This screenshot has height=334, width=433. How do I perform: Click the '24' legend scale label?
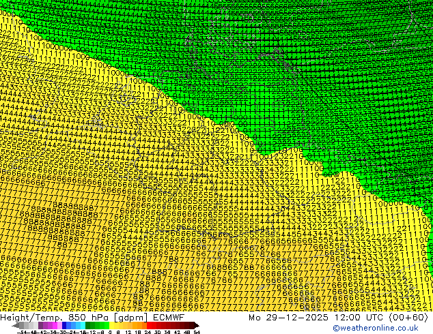148,333
